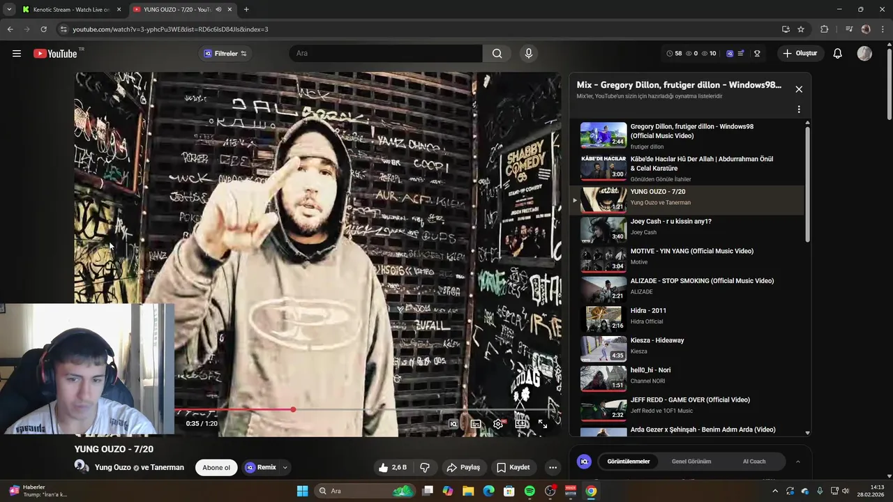Screen dimensions: 893x502
Task: Open the tab search dropdown arrow
Action: coord(9,10)
